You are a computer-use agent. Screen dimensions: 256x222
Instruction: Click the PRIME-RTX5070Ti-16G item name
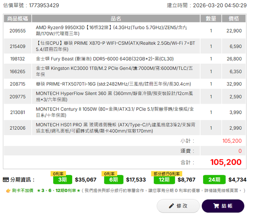(113, 84)
